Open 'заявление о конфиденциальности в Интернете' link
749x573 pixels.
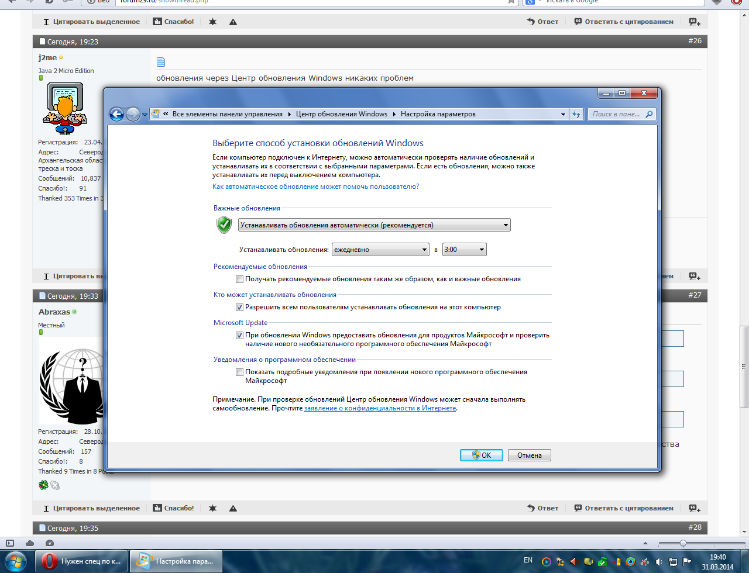coord(380,408)
